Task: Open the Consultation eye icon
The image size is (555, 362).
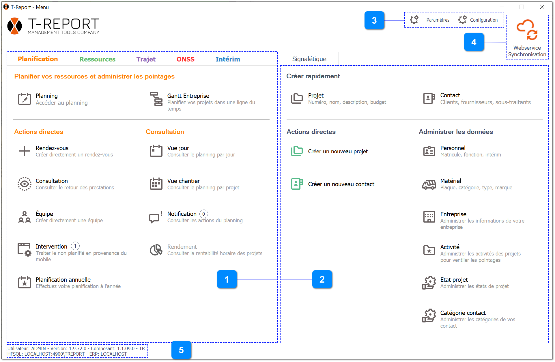Action: 24,184
